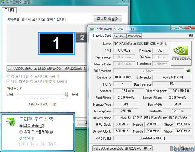
Task: Maximize the GPU-Z window
Action: pos(181,28)
